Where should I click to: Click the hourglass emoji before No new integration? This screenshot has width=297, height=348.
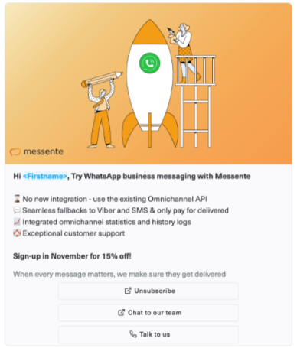[17, 199]
